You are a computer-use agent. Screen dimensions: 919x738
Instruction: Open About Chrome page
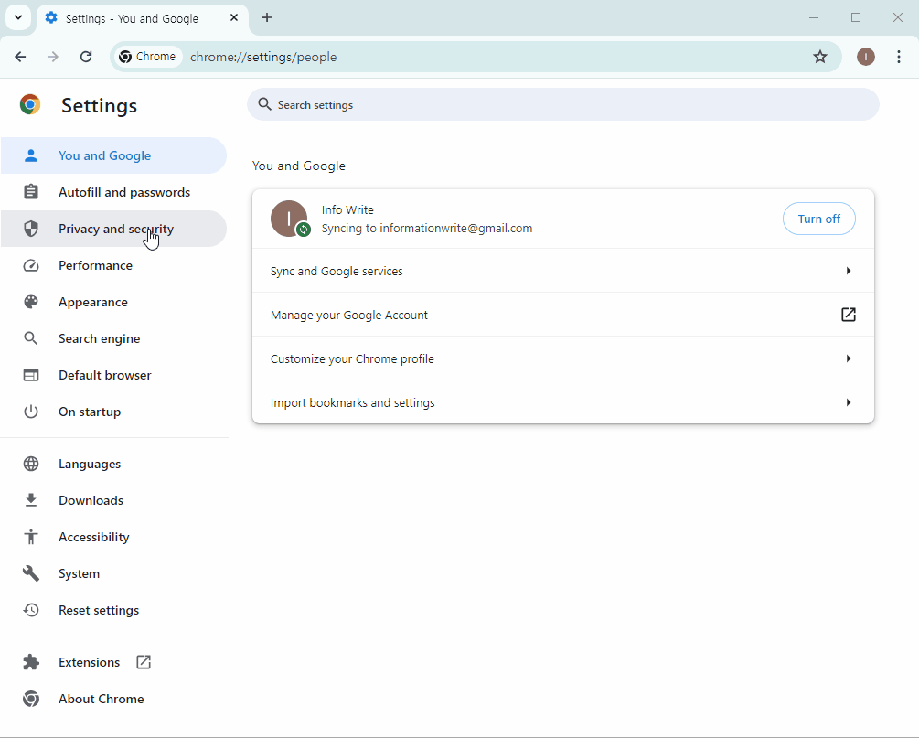pos(113,699)
